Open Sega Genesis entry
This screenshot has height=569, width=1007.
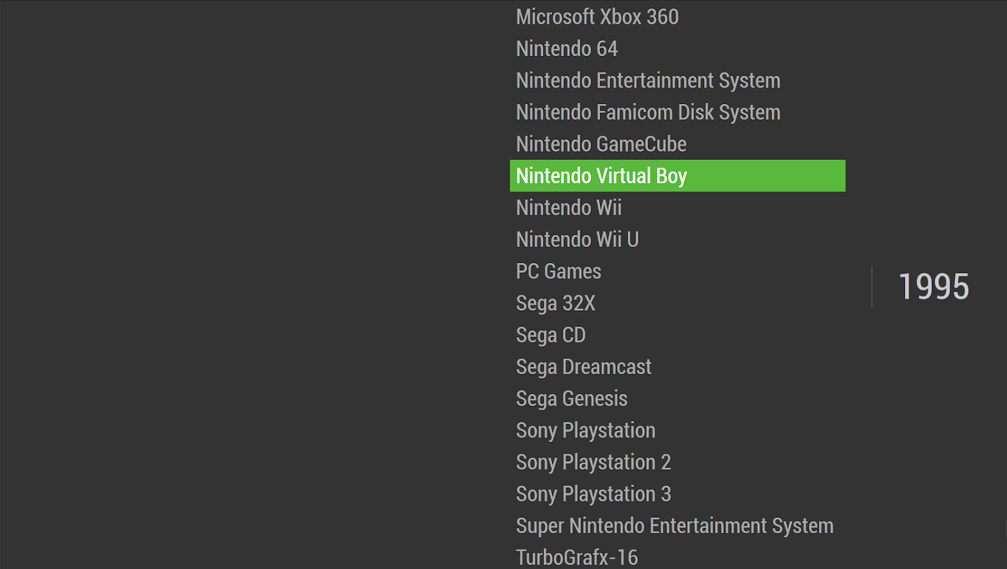point(572,399)
